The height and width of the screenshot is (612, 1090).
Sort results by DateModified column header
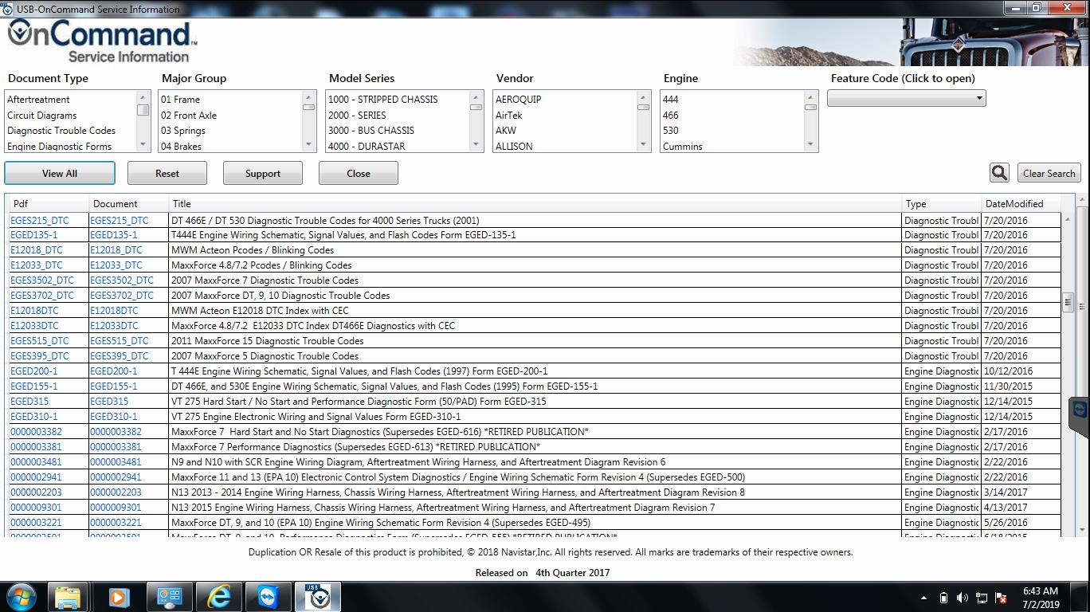point(1014,204)
